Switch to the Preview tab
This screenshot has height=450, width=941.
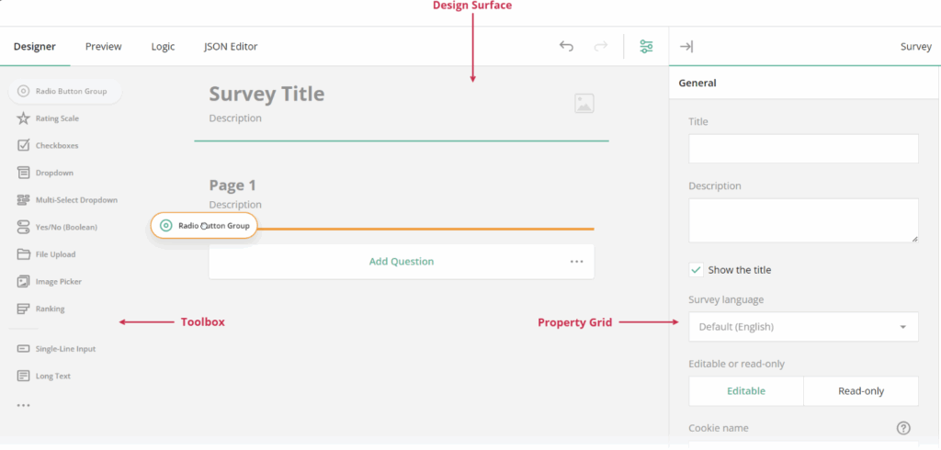pos(103,47)
